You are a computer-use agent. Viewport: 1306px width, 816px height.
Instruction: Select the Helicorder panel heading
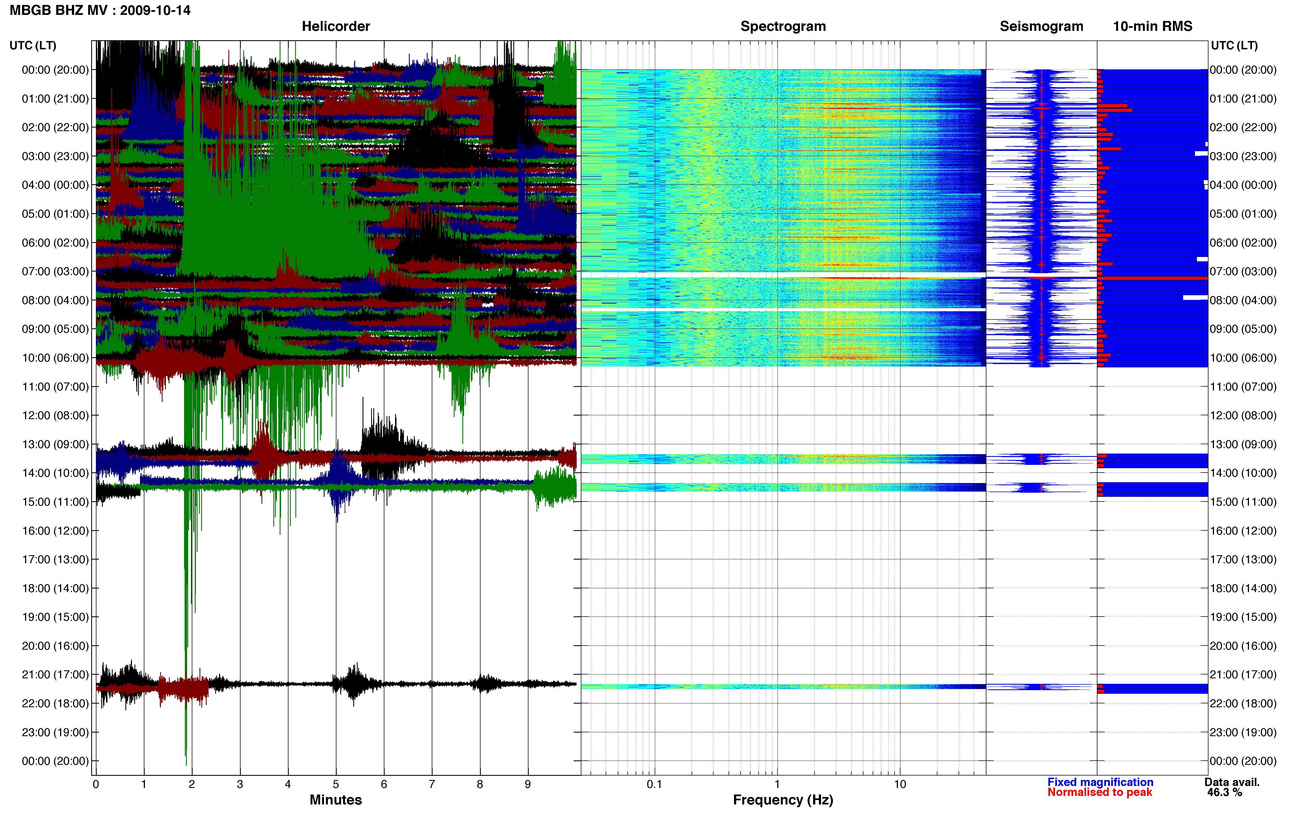tap(336, 26)
